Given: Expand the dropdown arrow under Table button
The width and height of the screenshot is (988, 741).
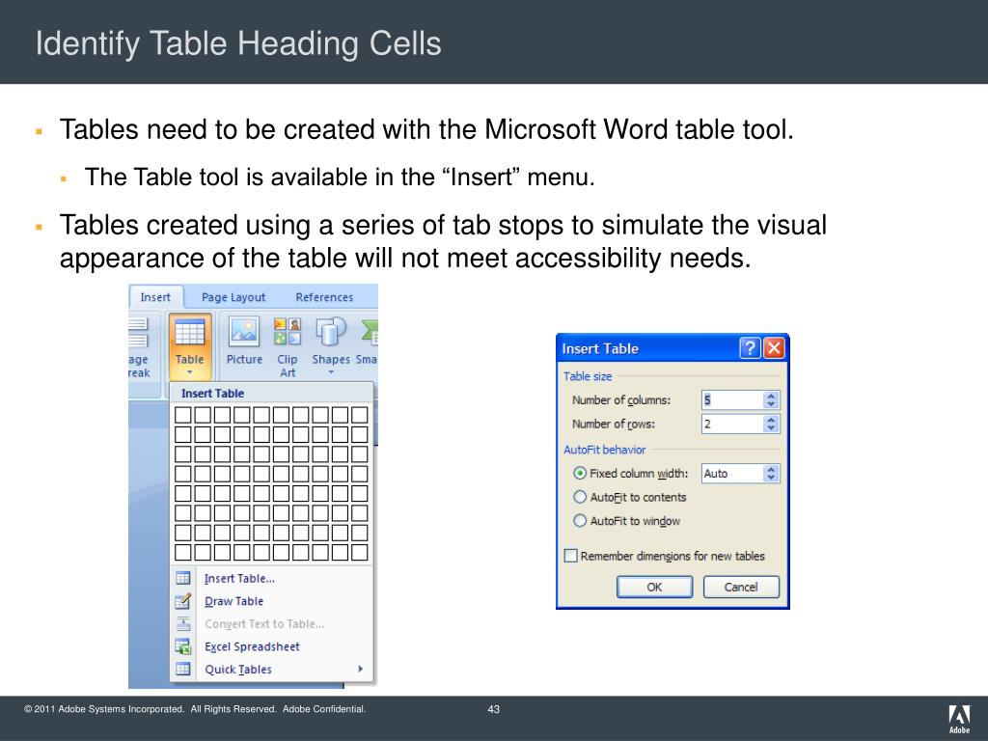Looking at the screenshot, I should click(190, 373).
